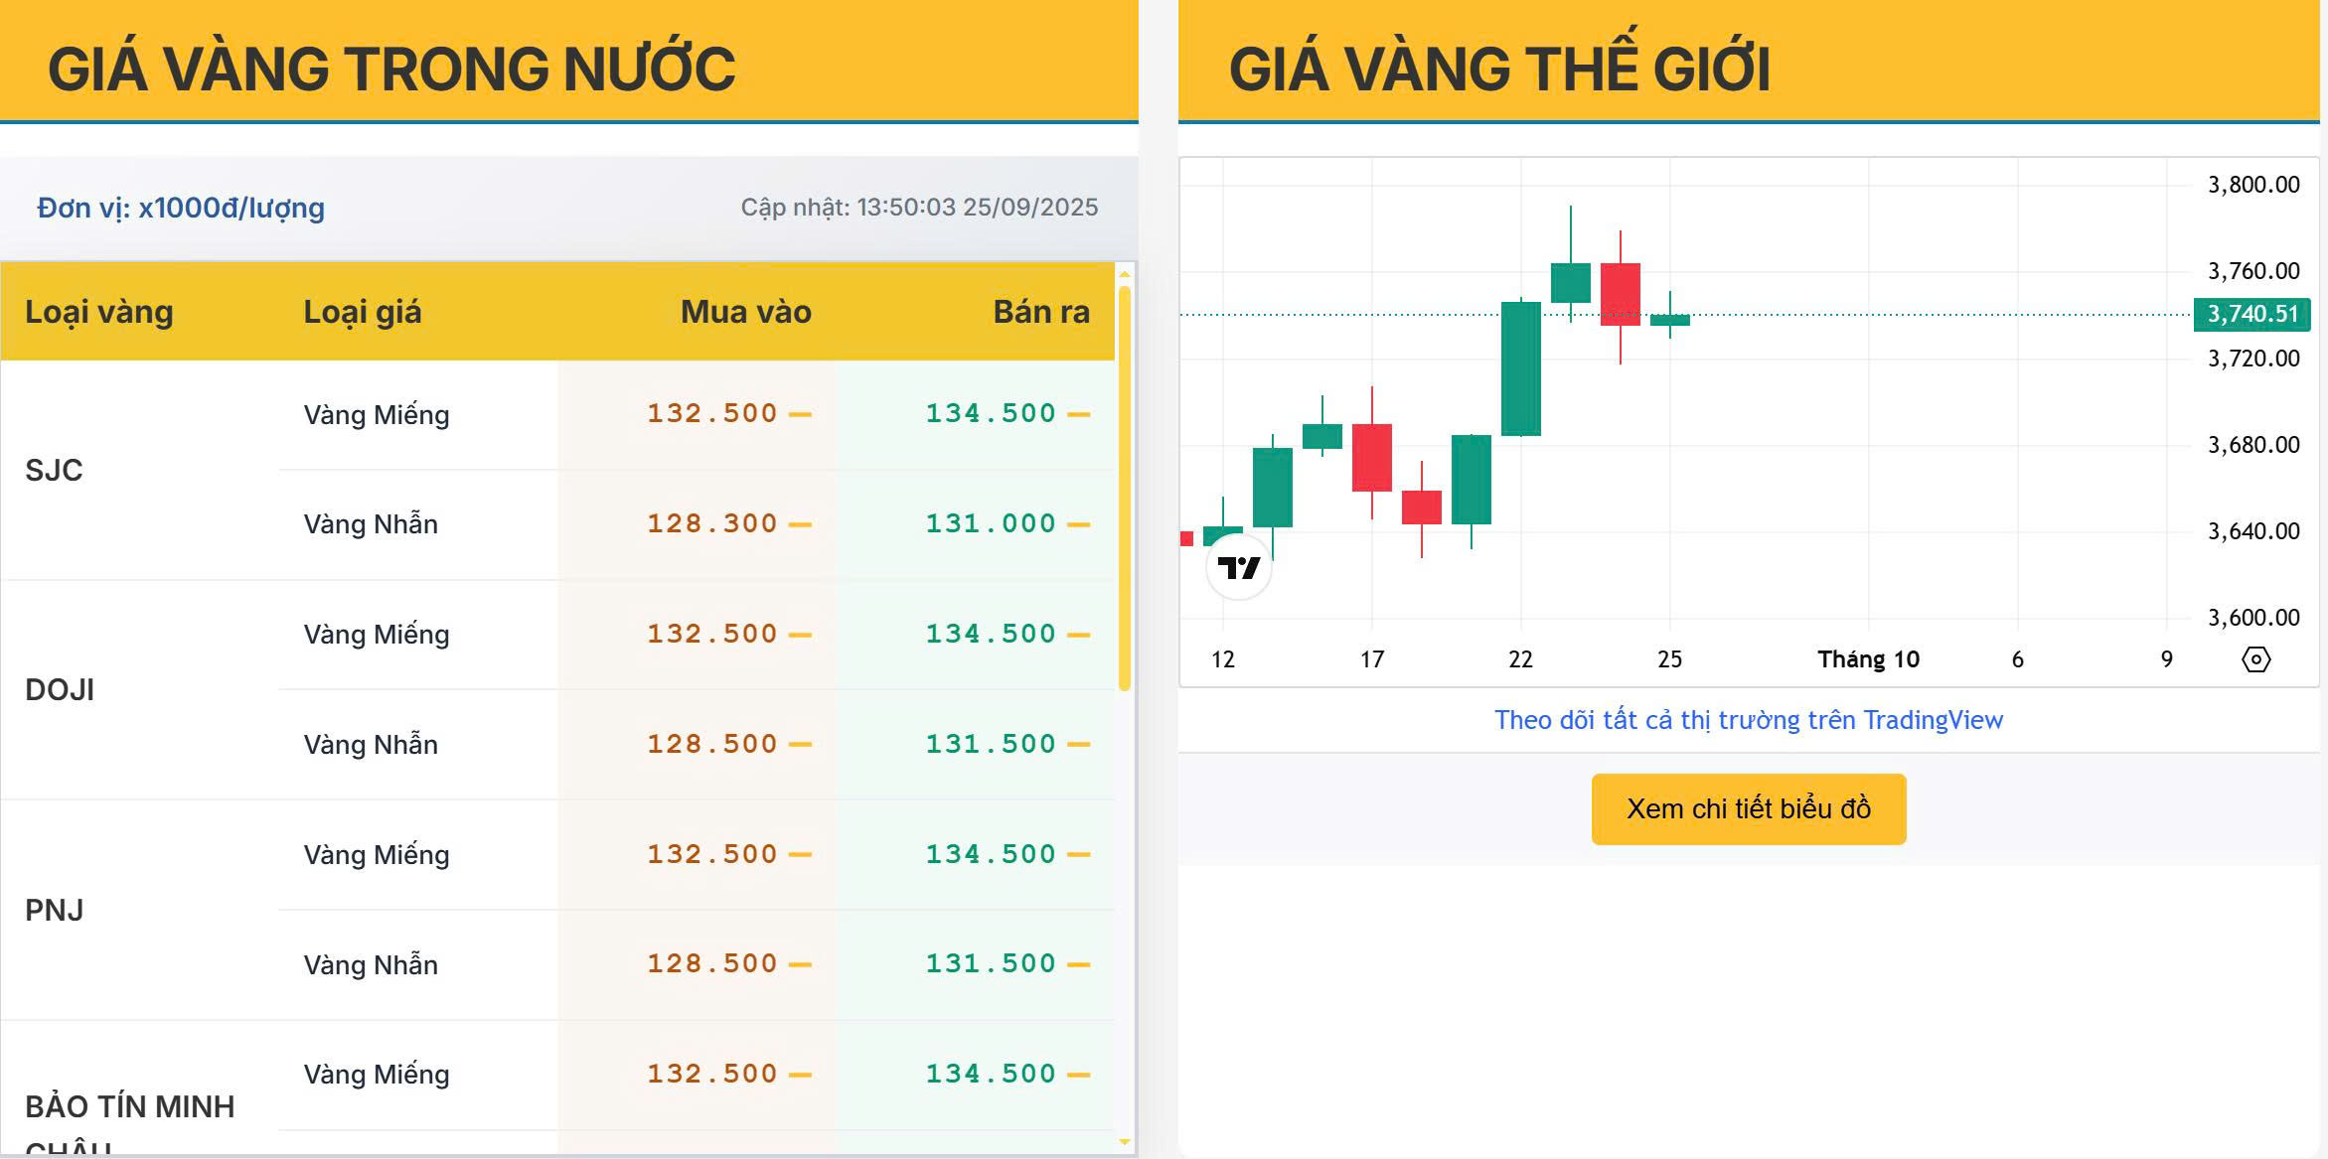Select the "Mua vào" column header
The image size is (2328, 1159).
[745, 312]
